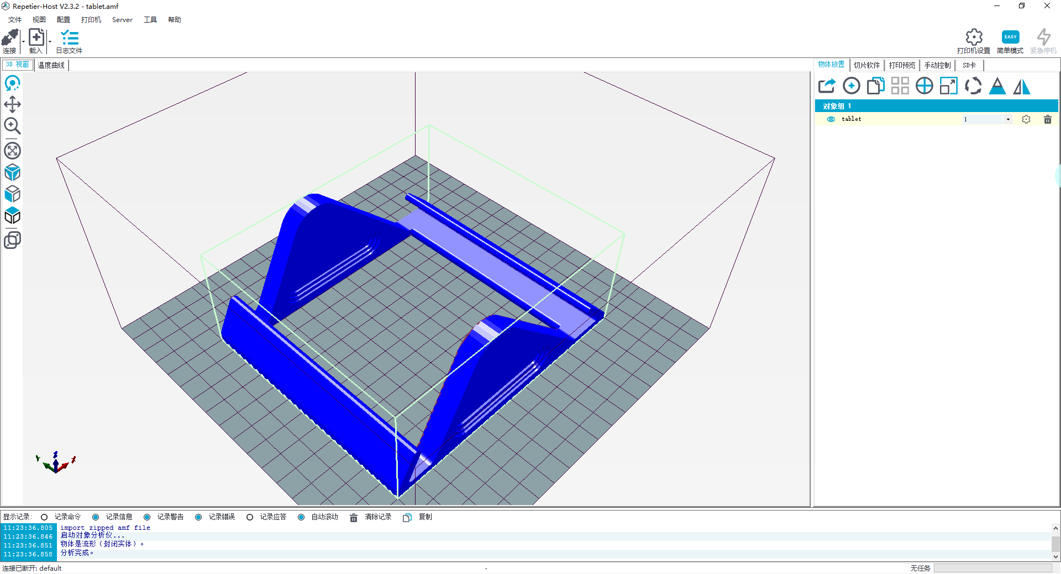Click the rotate object icon
Viewport: 1061px width, 574px height.
[x=973, y=86]
